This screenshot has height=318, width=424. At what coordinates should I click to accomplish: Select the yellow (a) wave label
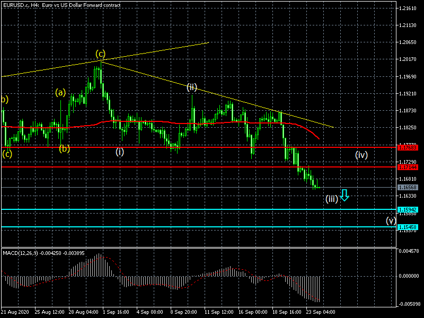60,93
